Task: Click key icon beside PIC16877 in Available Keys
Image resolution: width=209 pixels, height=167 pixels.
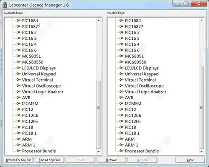Action: click(x=18, y=26)
